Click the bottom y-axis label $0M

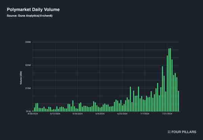click(28, 111)
